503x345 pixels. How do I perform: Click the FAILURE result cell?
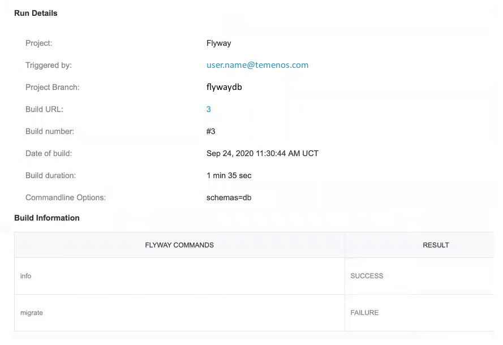[364, 313]
